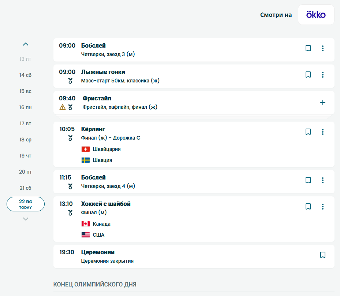Bookmark the Лыжные гонки event
The width and height of the screenshot is (340, 296).
308,75
